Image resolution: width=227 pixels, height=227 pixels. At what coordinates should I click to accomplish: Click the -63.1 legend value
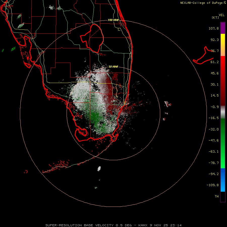214,152
